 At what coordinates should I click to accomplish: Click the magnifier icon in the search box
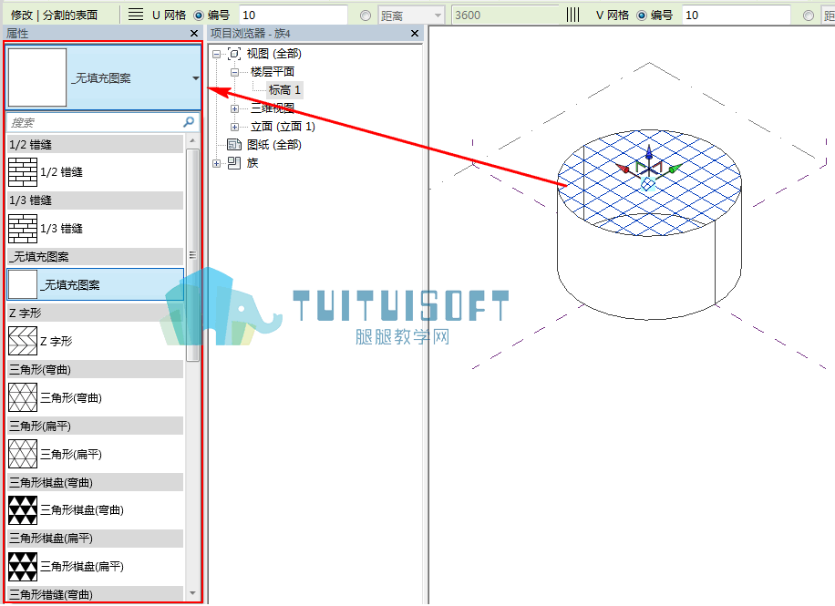click(189, 122)
